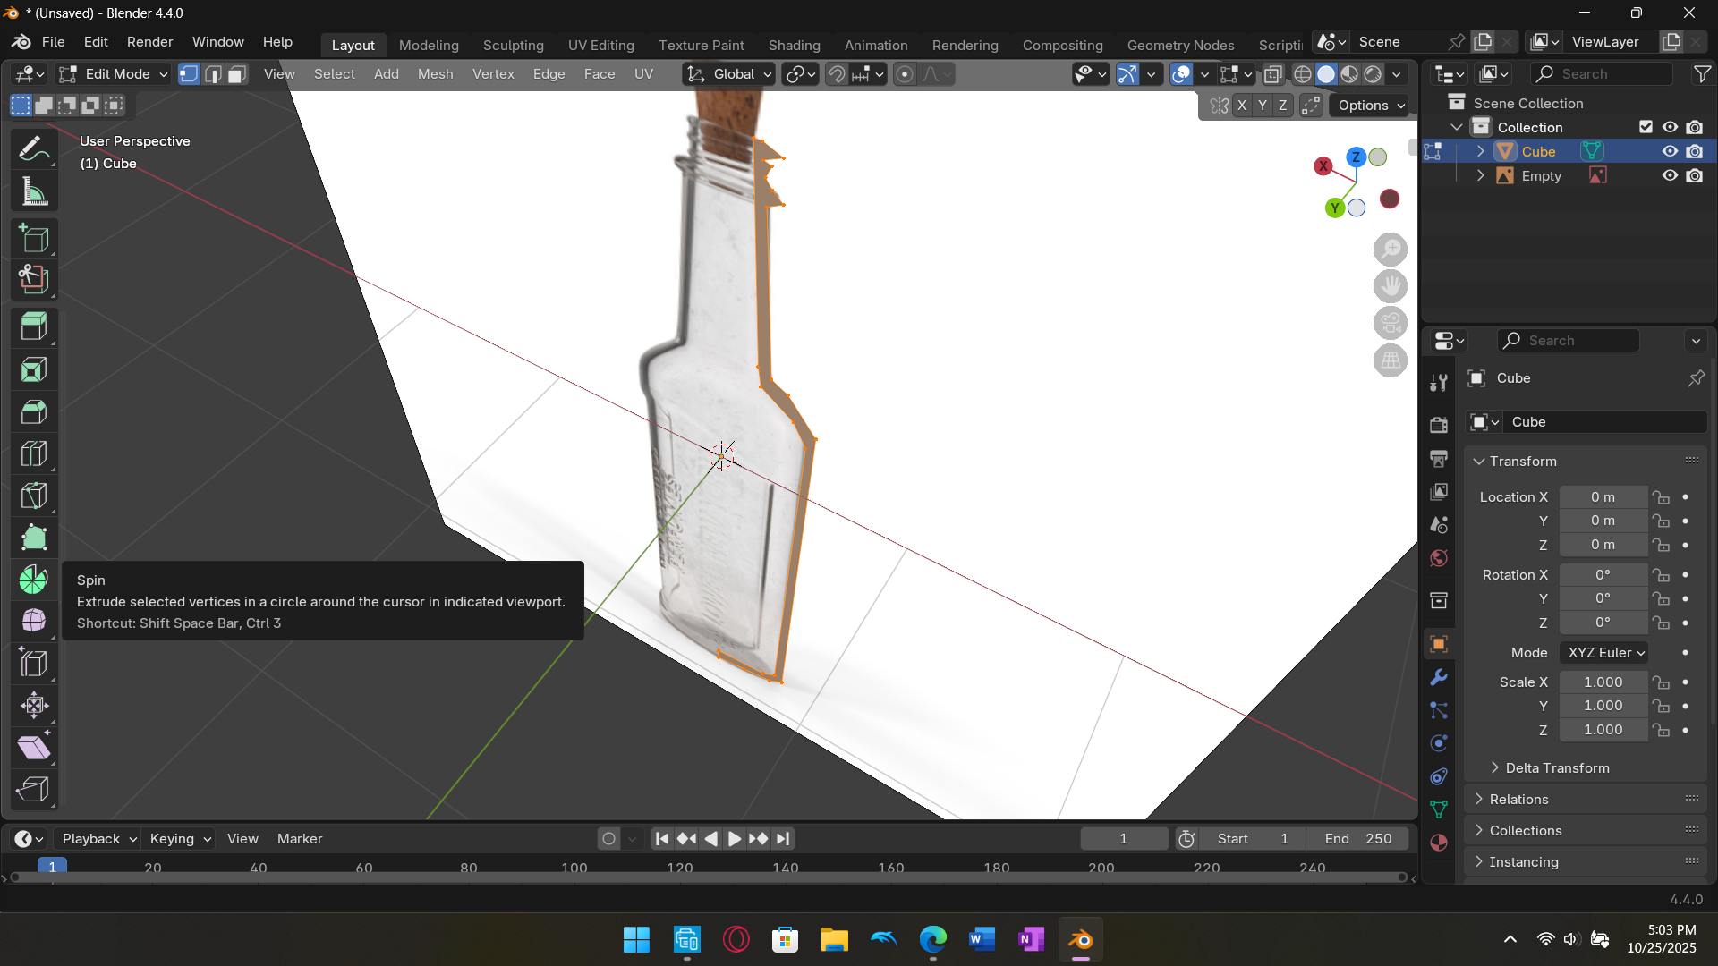Expand the Delta Transform section
The image size is (1718, 966).
(1556, 768)
